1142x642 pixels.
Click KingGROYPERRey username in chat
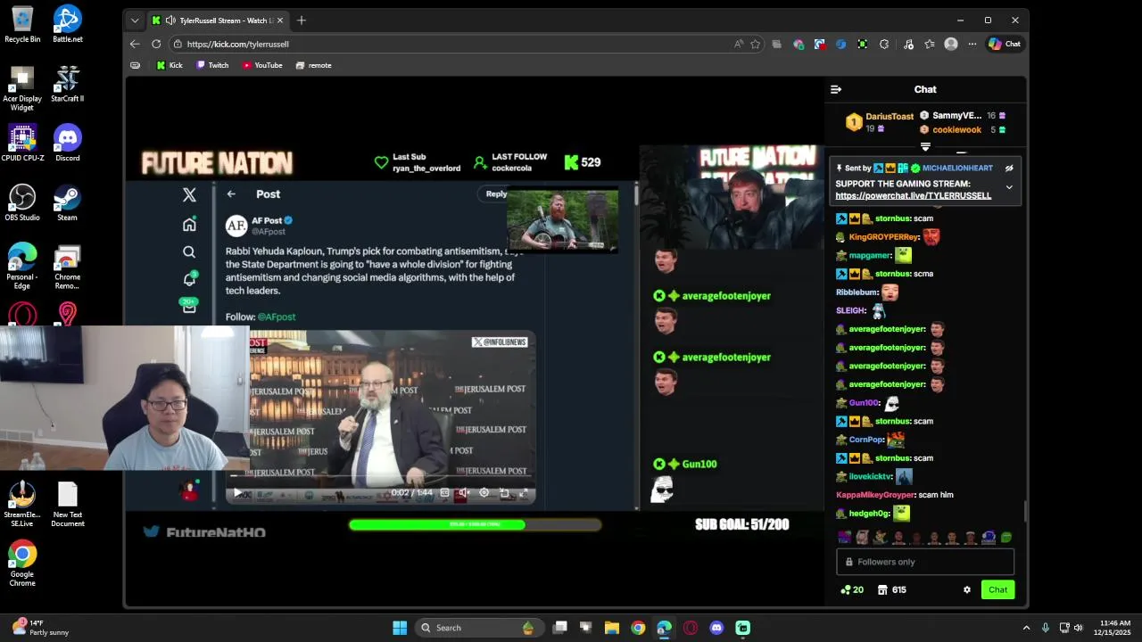pos(883,237)
